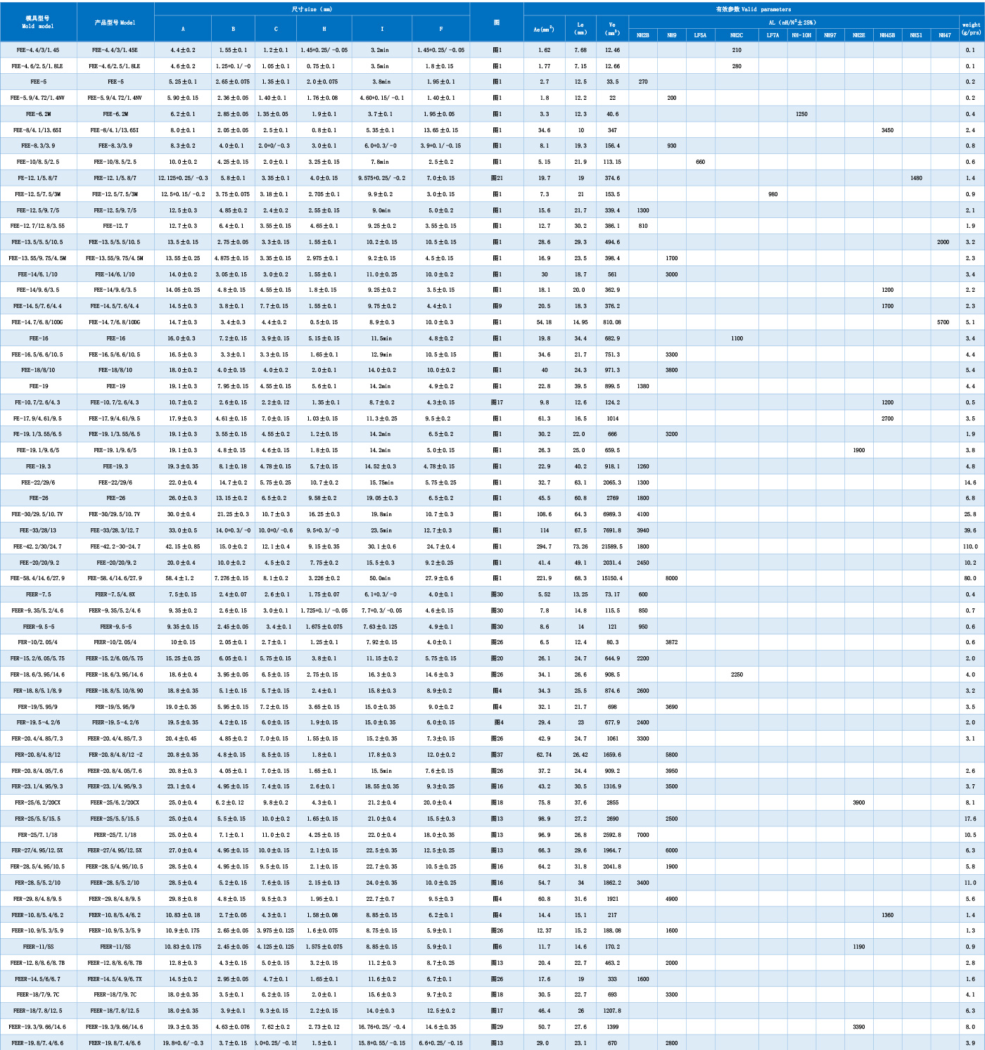Click the Mold model column header
The width and height of the screenshot is (985, 1050).
(x=38, y=22)
